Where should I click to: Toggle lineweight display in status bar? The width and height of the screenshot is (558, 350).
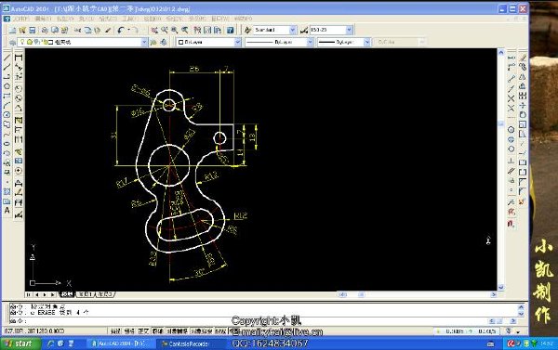[x=221, y=331]
